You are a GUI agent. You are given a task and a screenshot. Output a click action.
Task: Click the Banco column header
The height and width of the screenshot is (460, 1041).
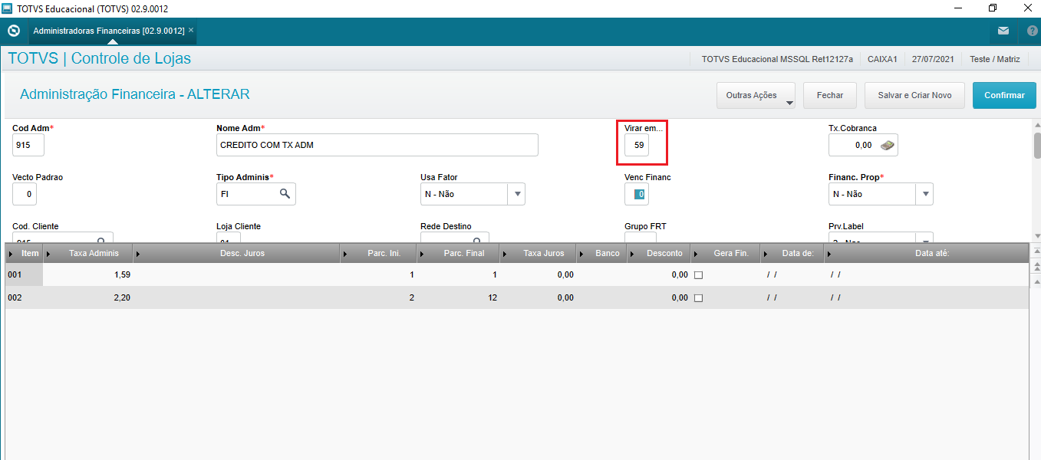[601, 253]
